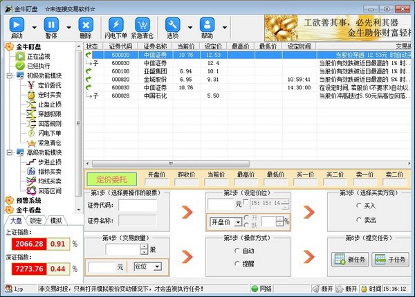415x297 pixels.
Task: Open the 仓位 position dropdown
Action: pyautogui.click(x=157, y=266)
